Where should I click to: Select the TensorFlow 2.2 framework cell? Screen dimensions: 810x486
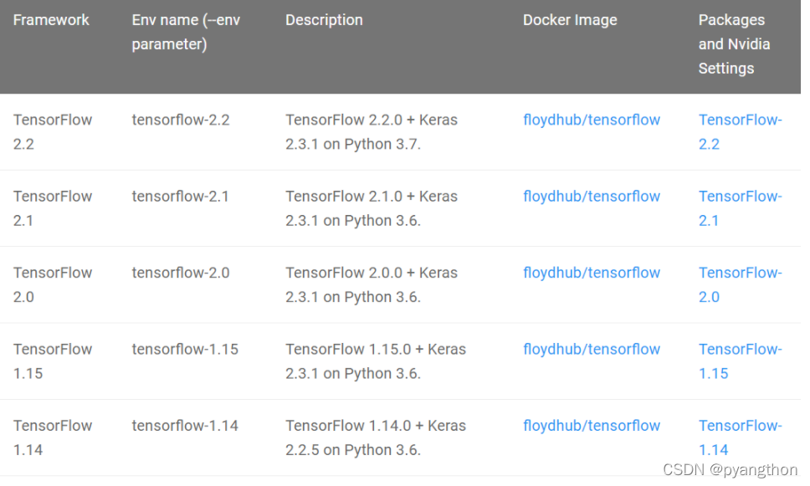(53, 131)
